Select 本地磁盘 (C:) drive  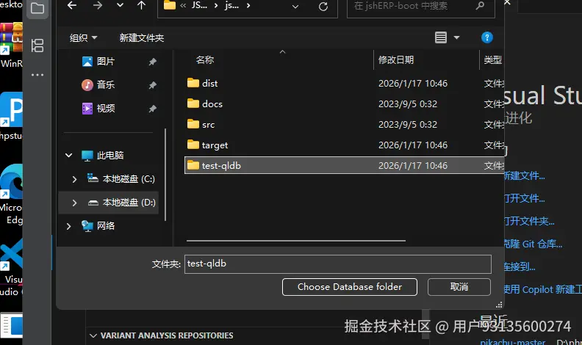pyautogui.click(x=129, y=179)
